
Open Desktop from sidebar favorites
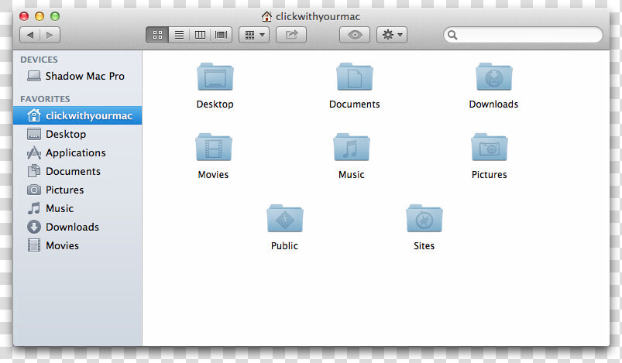[x=77, y=134]
